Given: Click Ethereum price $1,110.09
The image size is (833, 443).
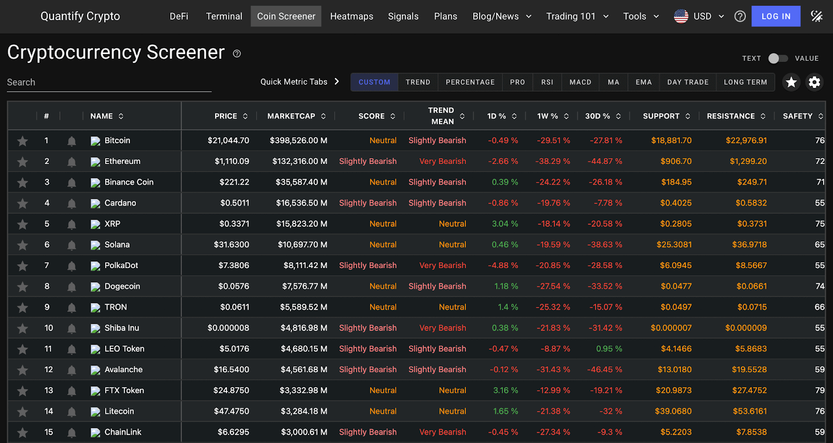Looking at the screenshot, I should (x=232, y=161).
